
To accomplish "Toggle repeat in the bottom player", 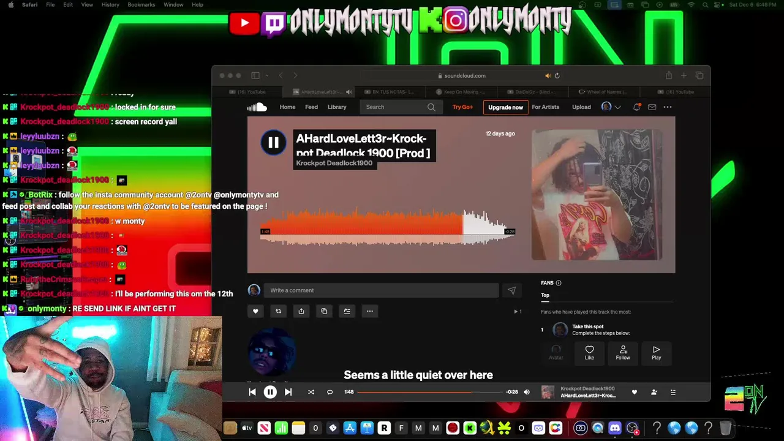I will pos(330,392).
